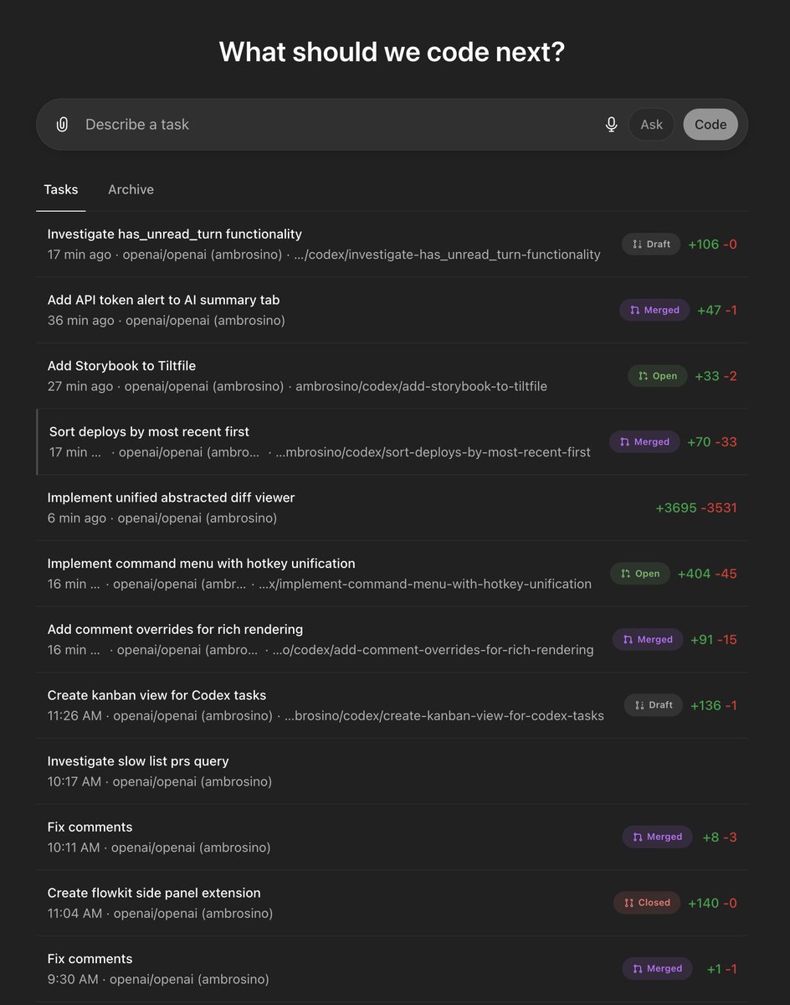Open Create kanban view for Codex tasks
Screen dimensions: 790x1005
392,705
